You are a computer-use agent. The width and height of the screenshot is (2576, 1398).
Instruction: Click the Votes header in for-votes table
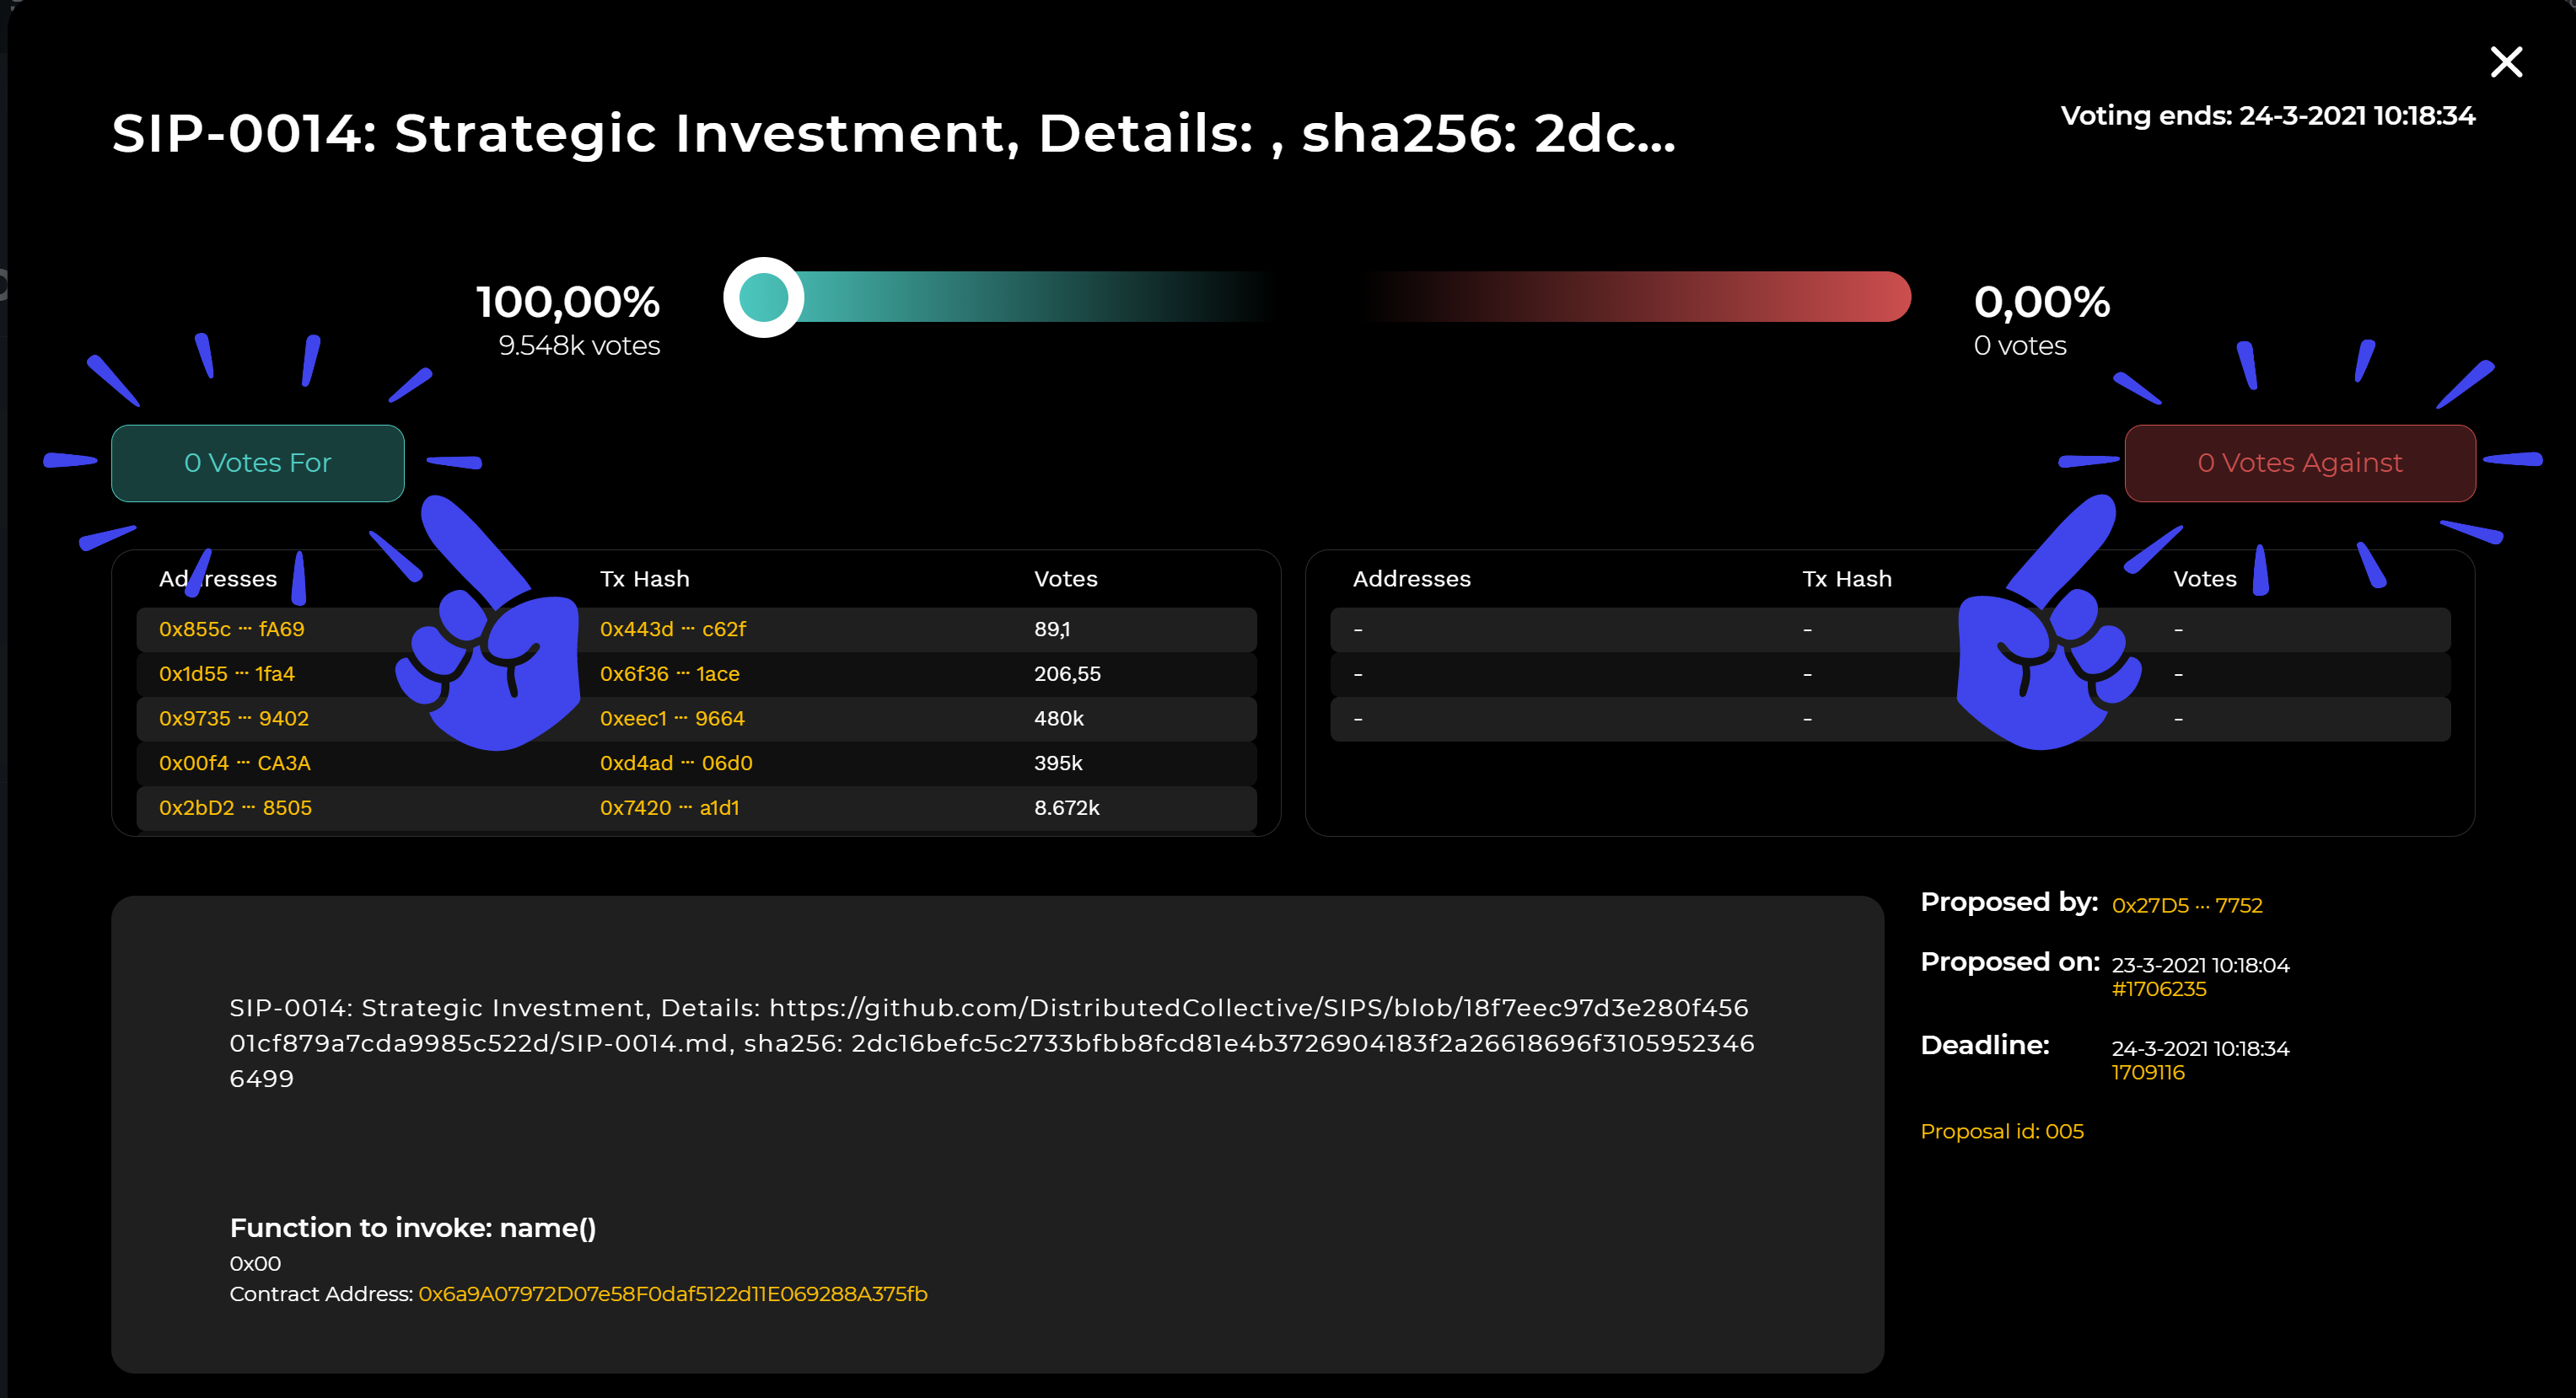[1066, 580]
